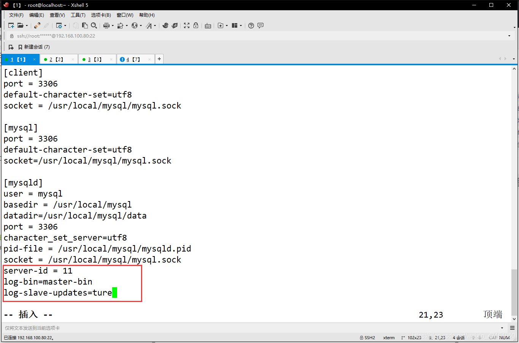Image resolution: width=519 pixels, height=343 pixels.
Task: Launch Xftp swirl icon
Action: 165,25
